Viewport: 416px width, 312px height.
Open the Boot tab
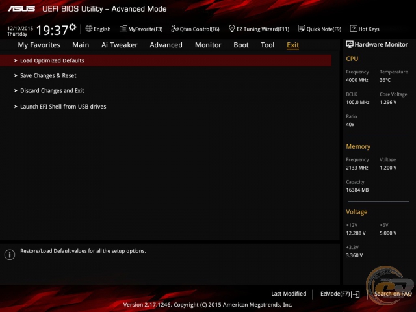coord(241,45)
